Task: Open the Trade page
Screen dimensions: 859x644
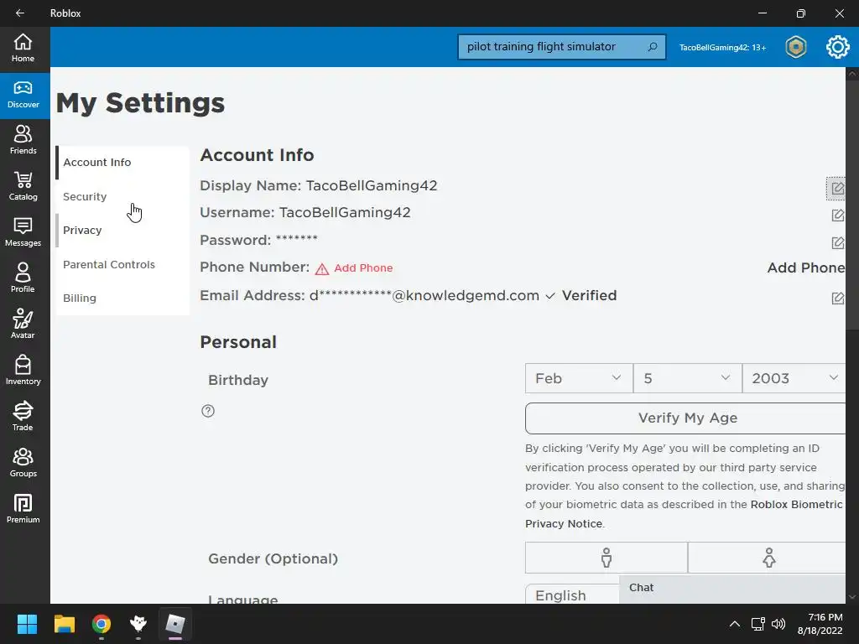Action: click(x=23, y=417)
